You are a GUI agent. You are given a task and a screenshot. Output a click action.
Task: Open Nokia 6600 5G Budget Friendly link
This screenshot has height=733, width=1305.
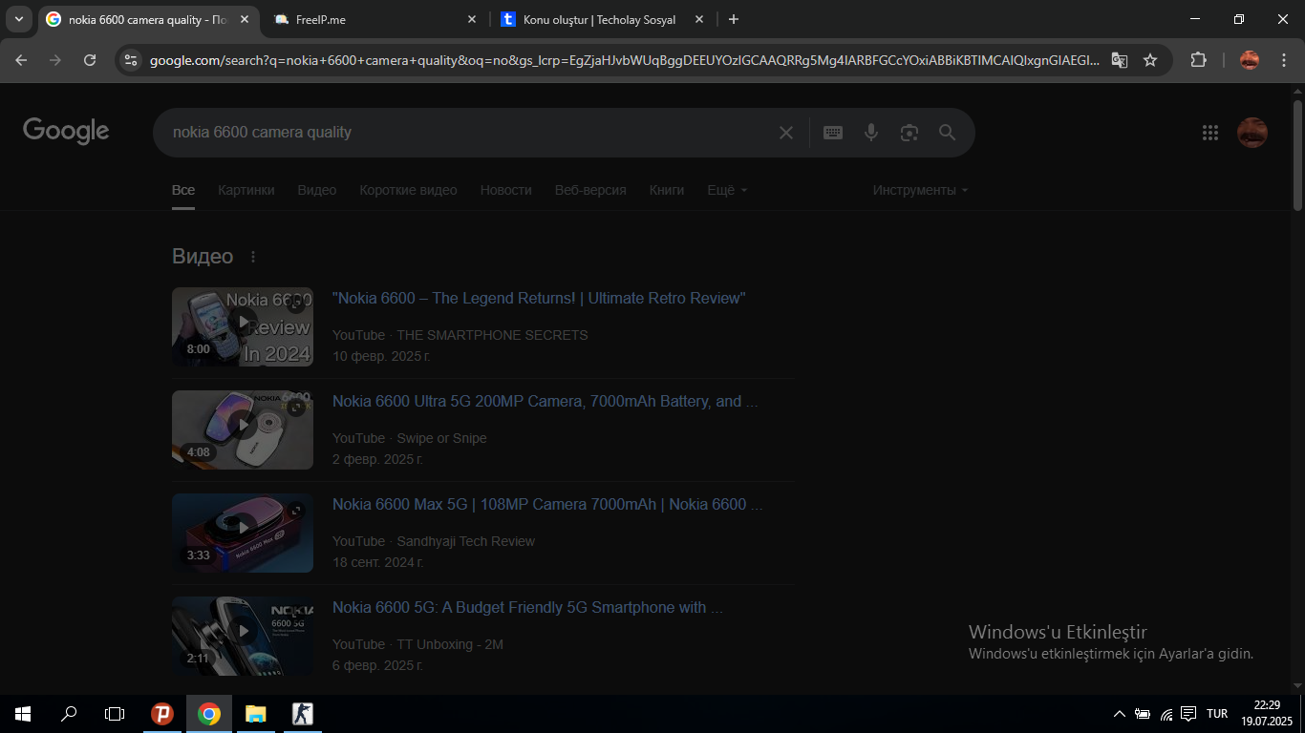[x=527, y=608]
